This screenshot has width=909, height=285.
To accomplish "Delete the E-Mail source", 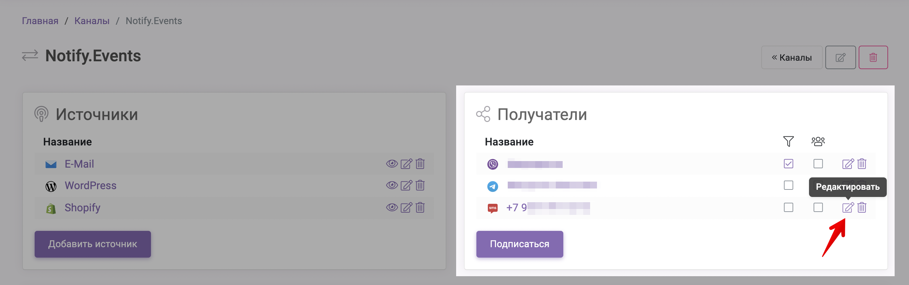I will click(420, 164).
